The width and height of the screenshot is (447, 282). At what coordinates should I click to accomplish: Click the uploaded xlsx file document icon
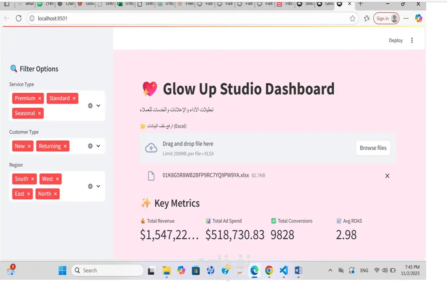click(x=151, y=176)
